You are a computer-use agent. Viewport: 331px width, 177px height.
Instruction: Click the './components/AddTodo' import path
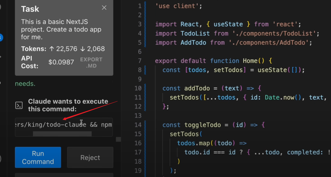(x=269, y=43)
